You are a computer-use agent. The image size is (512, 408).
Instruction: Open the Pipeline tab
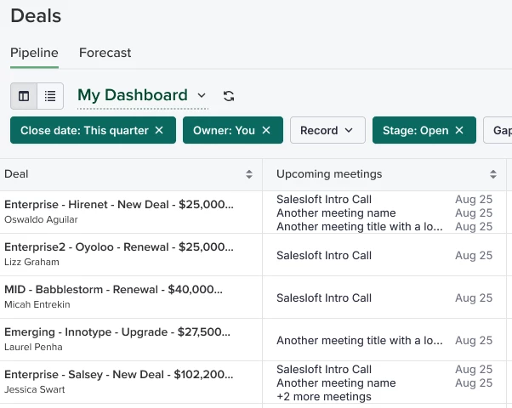[34, 53]
